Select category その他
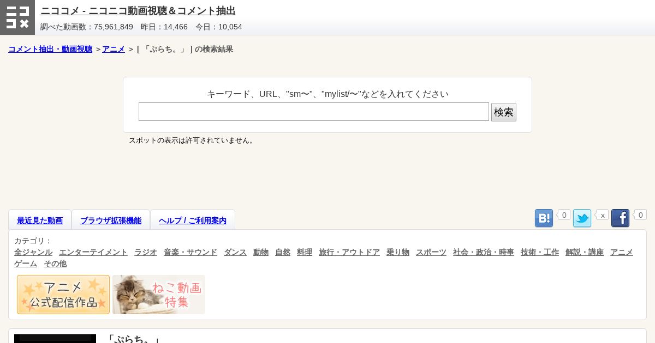The image size is (655, 343). tap(55, 264)
